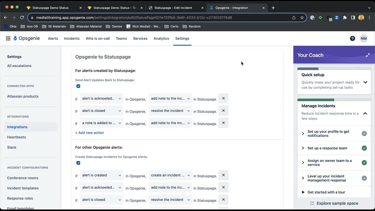
Task: Open the Slack integration settings
Action: pos(12,147)
